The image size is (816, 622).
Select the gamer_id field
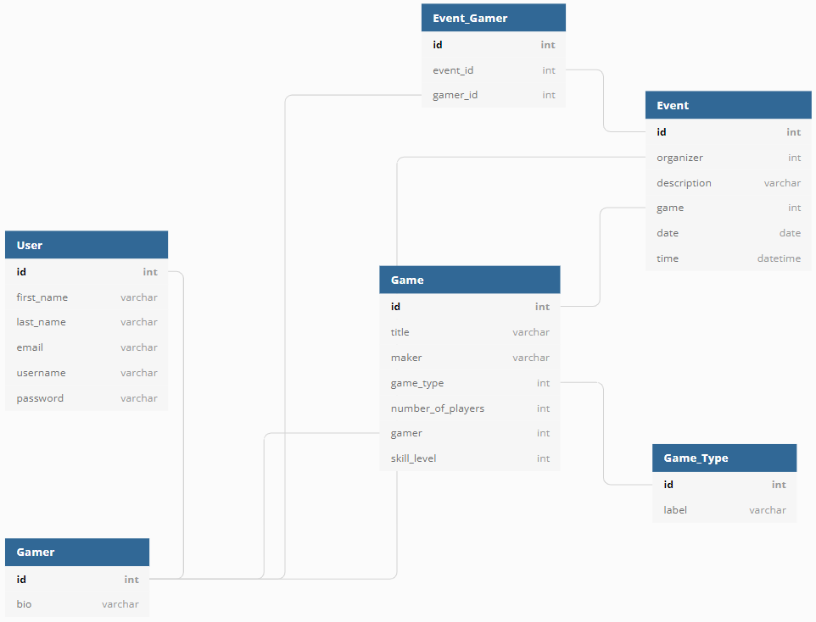pyautogui.click(x=493, y=94)
